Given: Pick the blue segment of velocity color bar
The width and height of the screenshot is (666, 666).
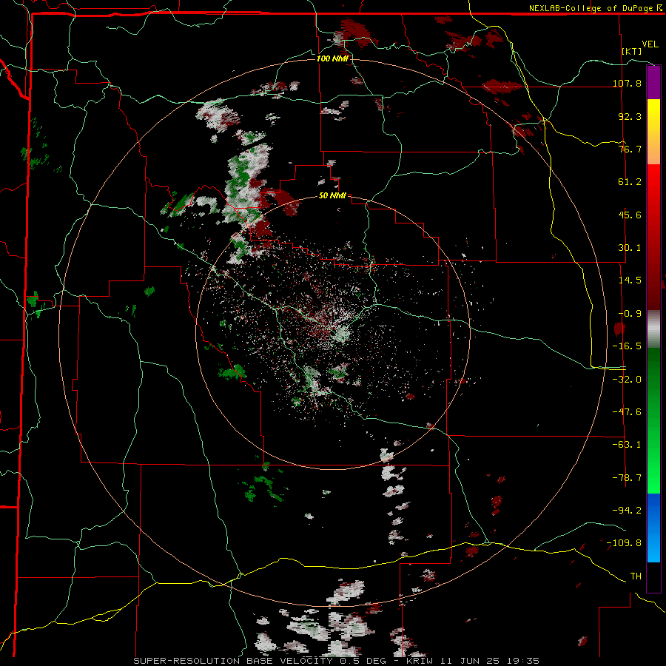Looking at the screenshot, I should tap(653, 528).
